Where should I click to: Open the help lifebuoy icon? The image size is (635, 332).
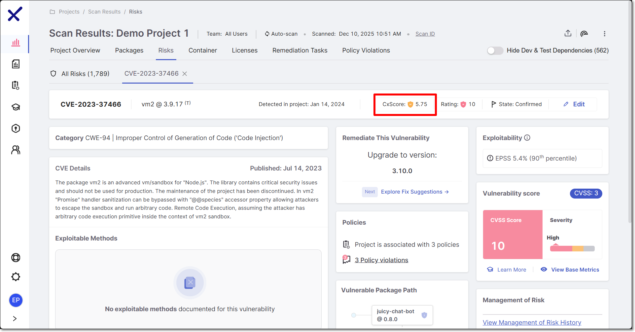coord(16,257)
